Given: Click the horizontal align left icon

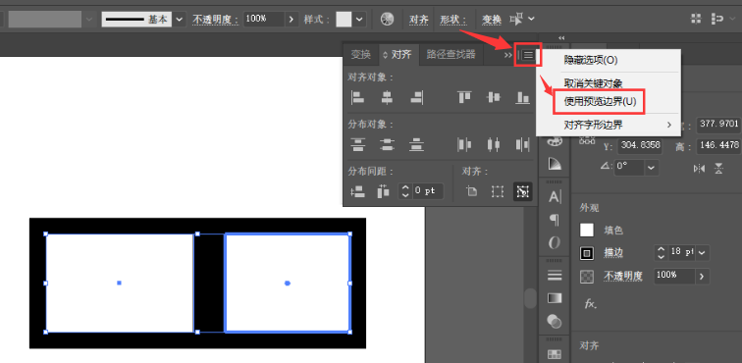Looking at the screenshot, I should [x=357, y=97].
